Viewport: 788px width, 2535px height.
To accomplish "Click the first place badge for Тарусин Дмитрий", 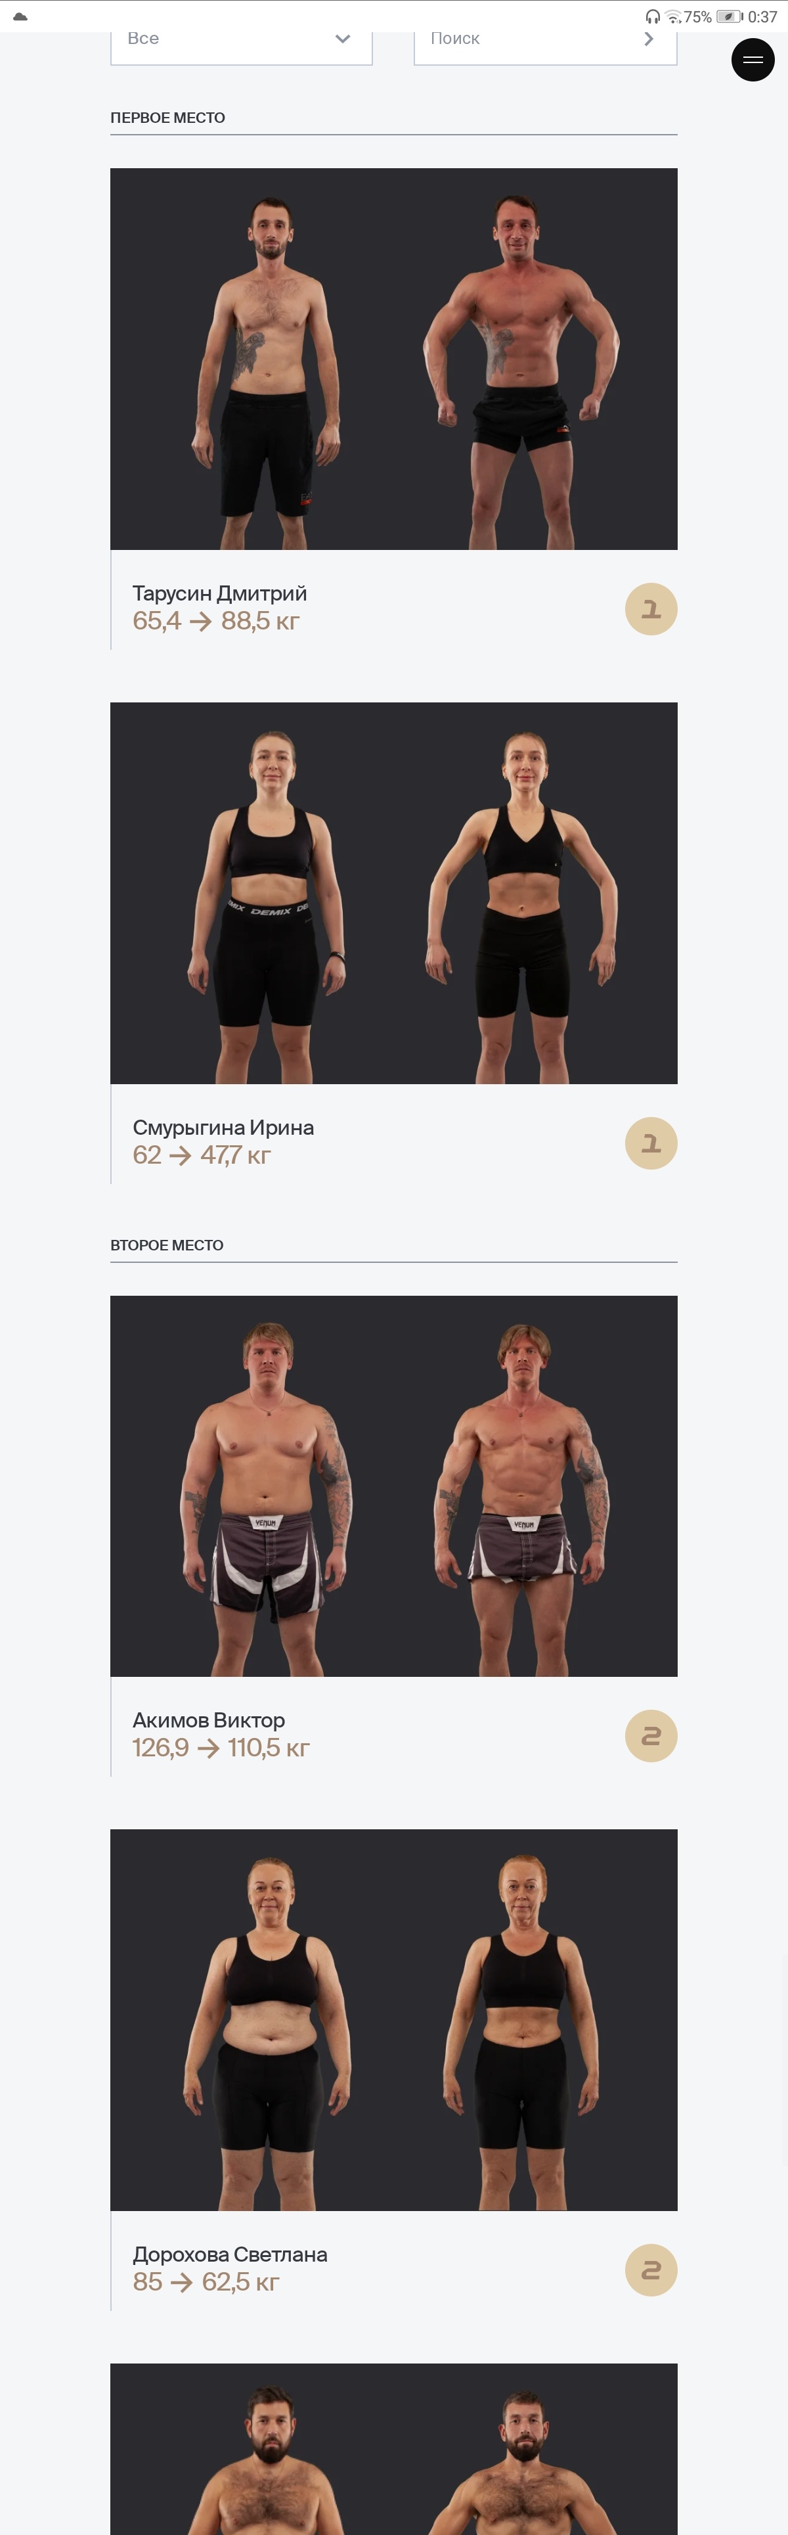I will click(651, 609).
